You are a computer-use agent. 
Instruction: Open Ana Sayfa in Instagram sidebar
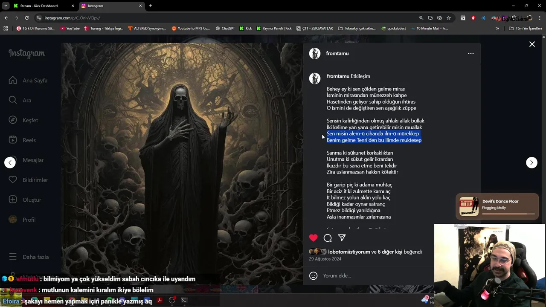point(28,81)
